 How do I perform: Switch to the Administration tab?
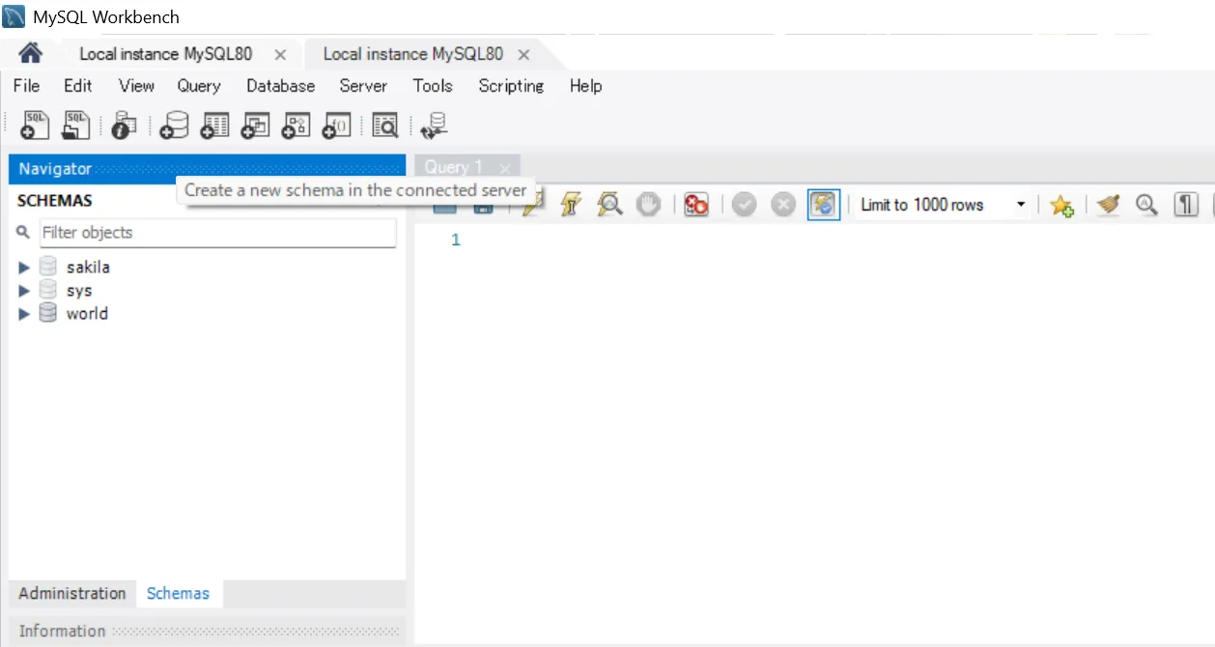71,593
